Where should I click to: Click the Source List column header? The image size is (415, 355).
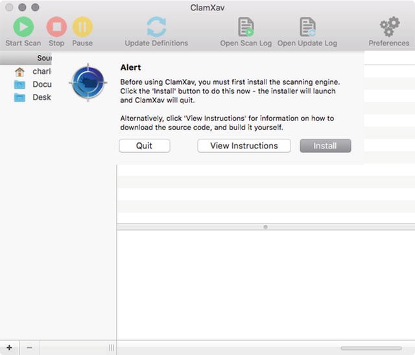26,58
